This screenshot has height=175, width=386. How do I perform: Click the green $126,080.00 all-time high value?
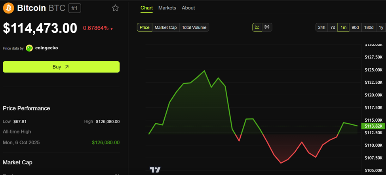click(x=106, y=143)
